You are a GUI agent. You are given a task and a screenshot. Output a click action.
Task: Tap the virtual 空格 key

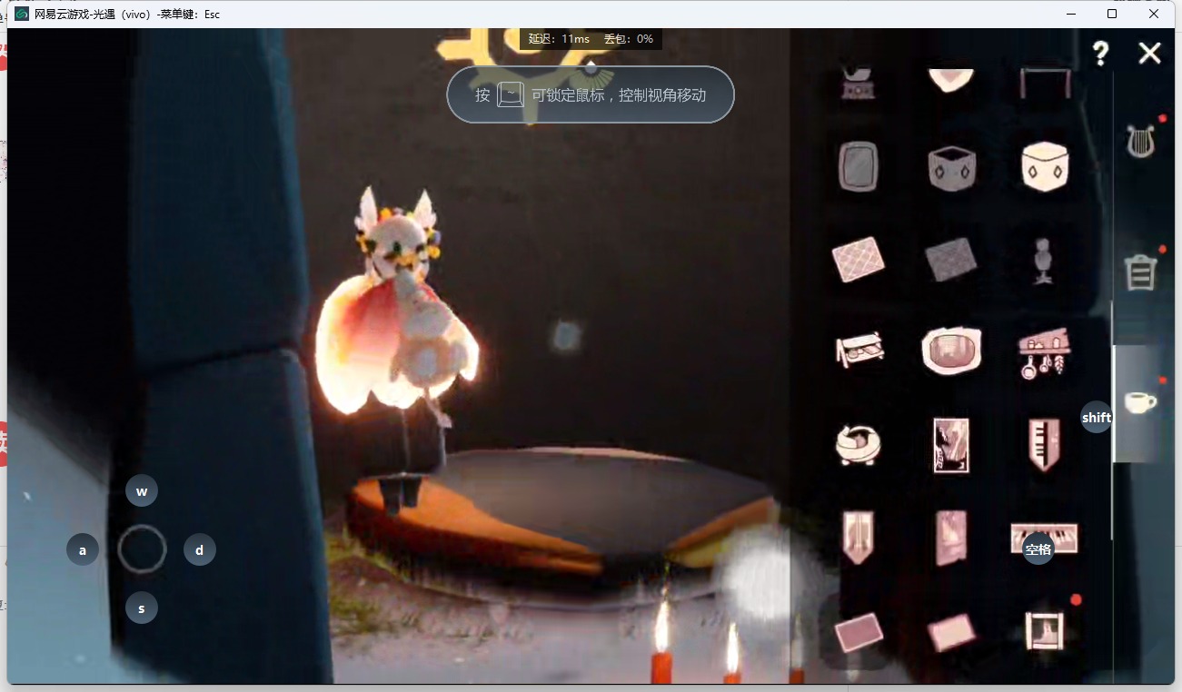(x=1038, y=549)
